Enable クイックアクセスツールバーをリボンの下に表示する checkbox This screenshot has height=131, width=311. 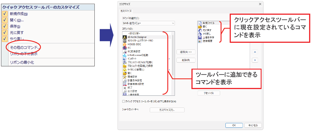point(124,102)
